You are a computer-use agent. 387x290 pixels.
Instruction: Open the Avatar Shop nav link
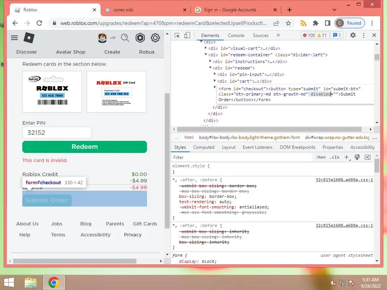(x=71, y=52)
